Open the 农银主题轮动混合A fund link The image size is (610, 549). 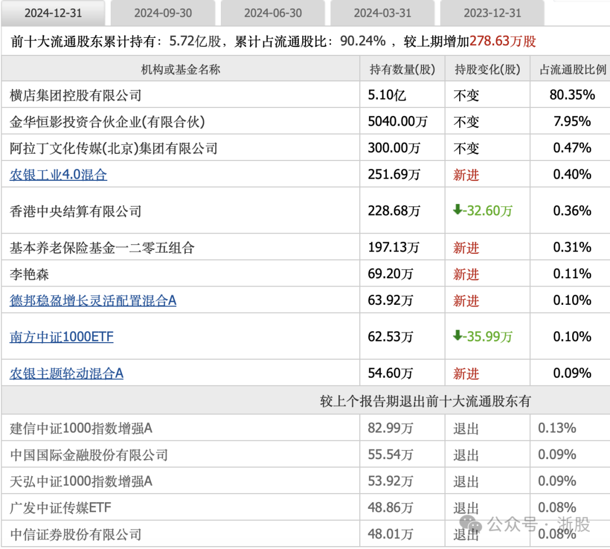coord(67,373)
